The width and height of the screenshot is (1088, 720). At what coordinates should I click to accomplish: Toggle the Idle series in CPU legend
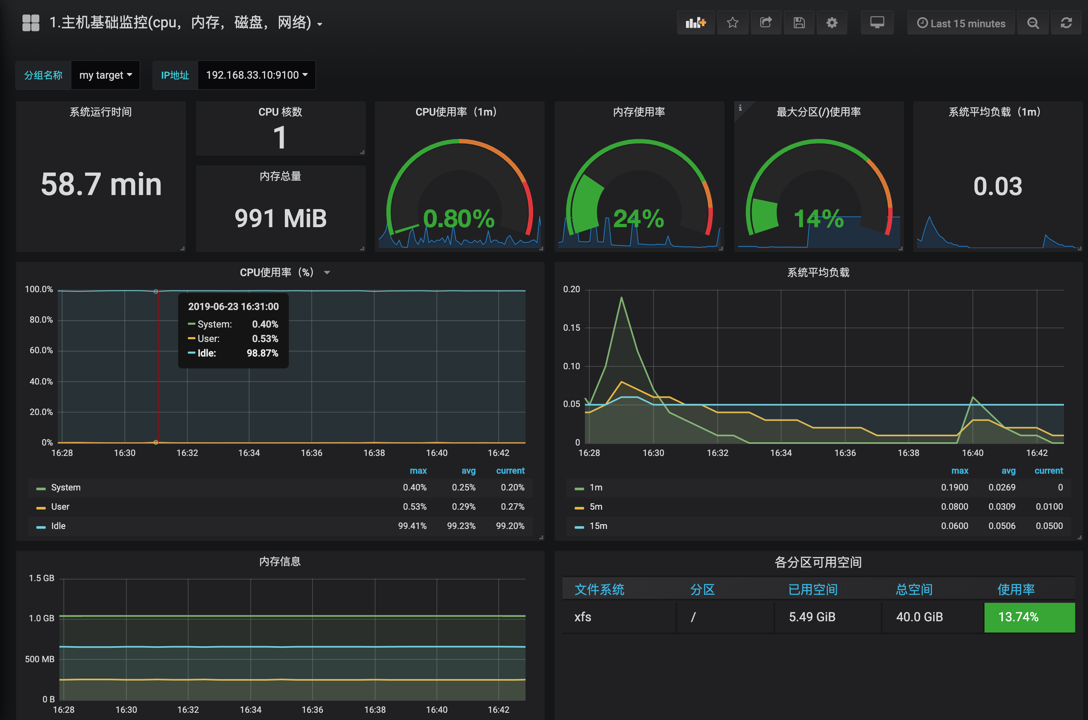pyautogui.click(x=58, y=526)
